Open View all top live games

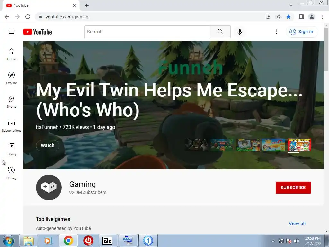click(297, 224)
